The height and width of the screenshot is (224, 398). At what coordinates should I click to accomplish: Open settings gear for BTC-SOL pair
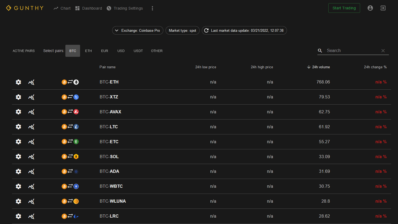[18, 157]
